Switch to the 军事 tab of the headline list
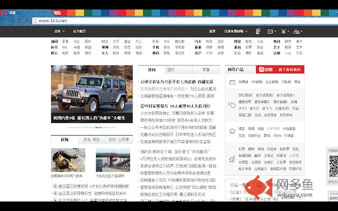 (x=206, y=70)
